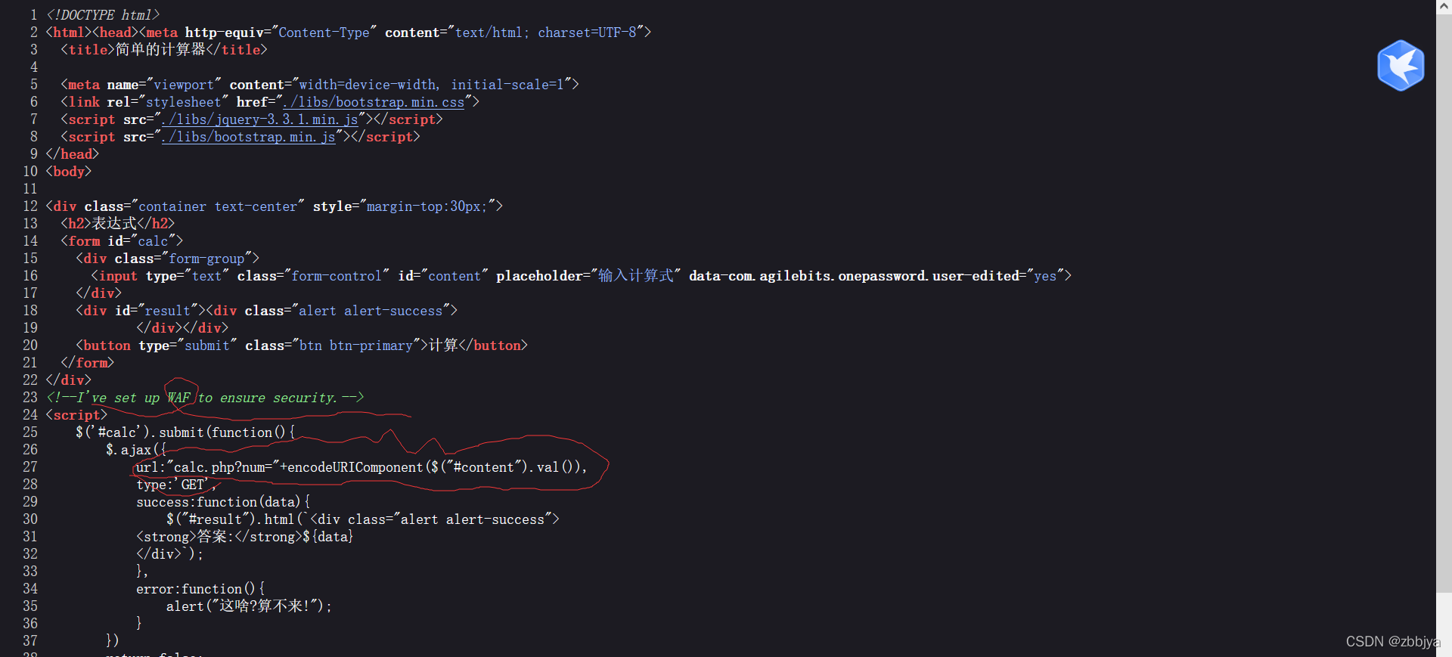The image size is (1452, 657).
Task: Click the form id "calc" value
Action: tap(154, 241)
